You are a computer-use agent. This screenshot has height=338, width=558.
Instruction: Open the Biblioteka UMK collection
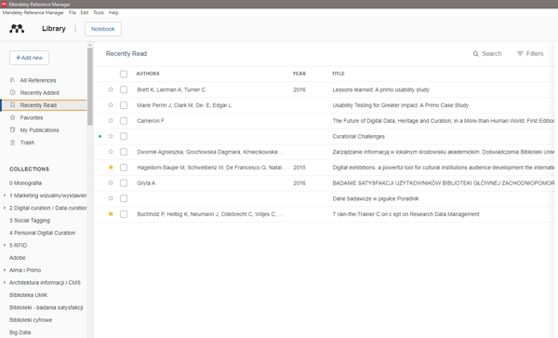click(29, 295)
